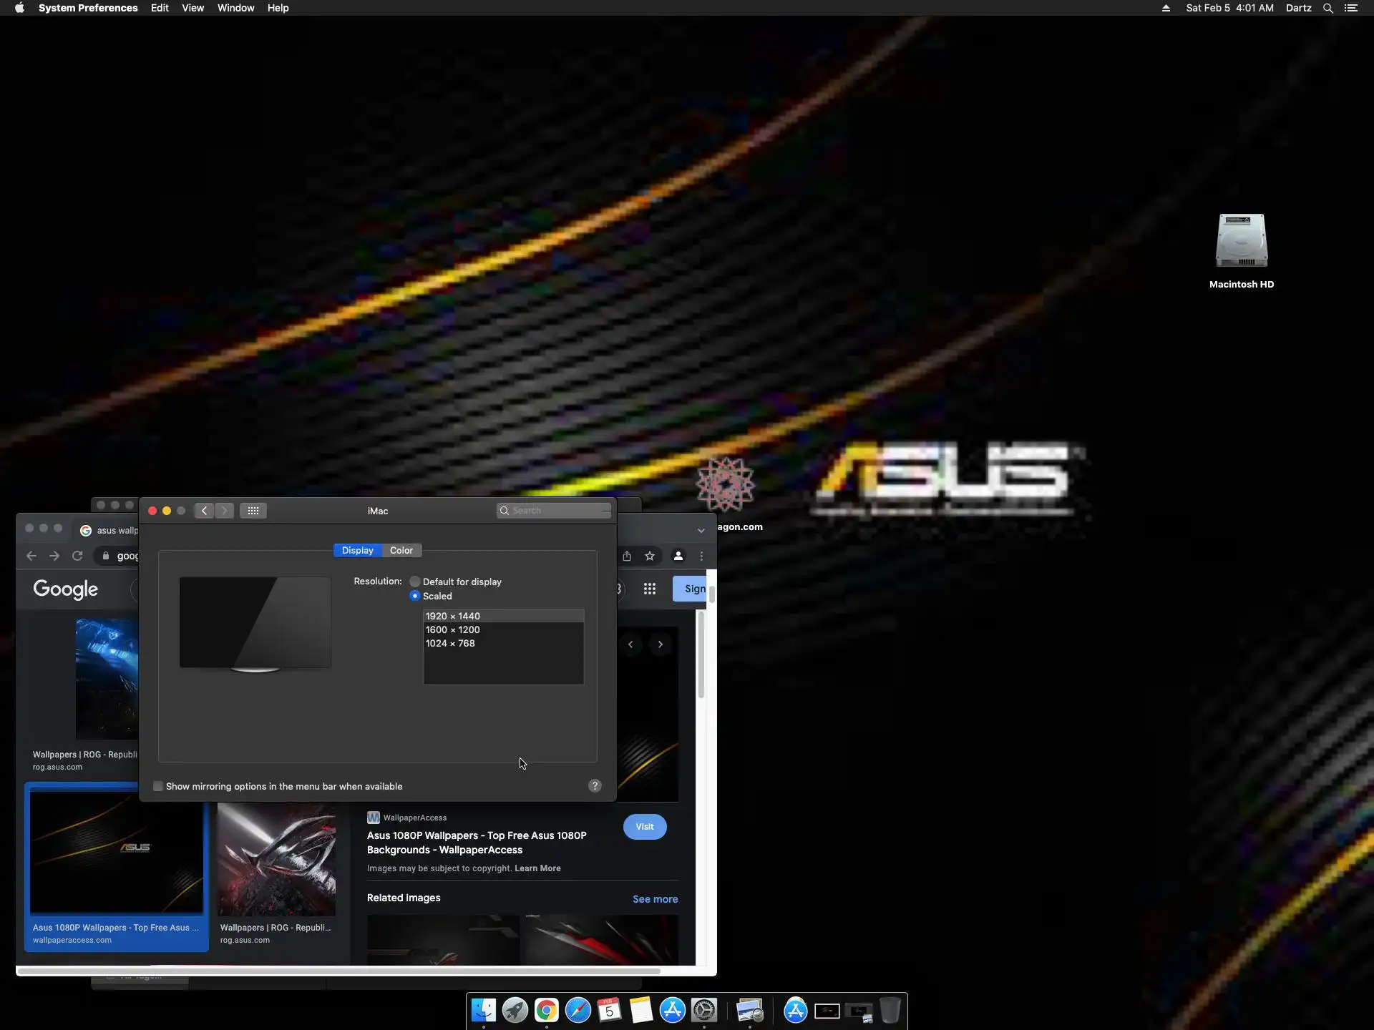Click the Displays help question mark button
Viewport: 1374px width, 1030px height.
point(595,786)
